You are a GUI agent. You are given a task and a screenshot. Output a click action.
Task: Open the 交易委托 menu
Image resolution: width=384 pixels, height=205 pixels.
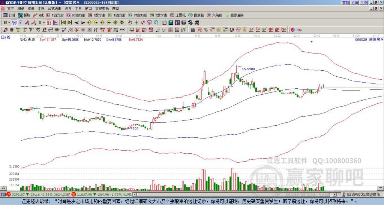click(x=102, y=9)
